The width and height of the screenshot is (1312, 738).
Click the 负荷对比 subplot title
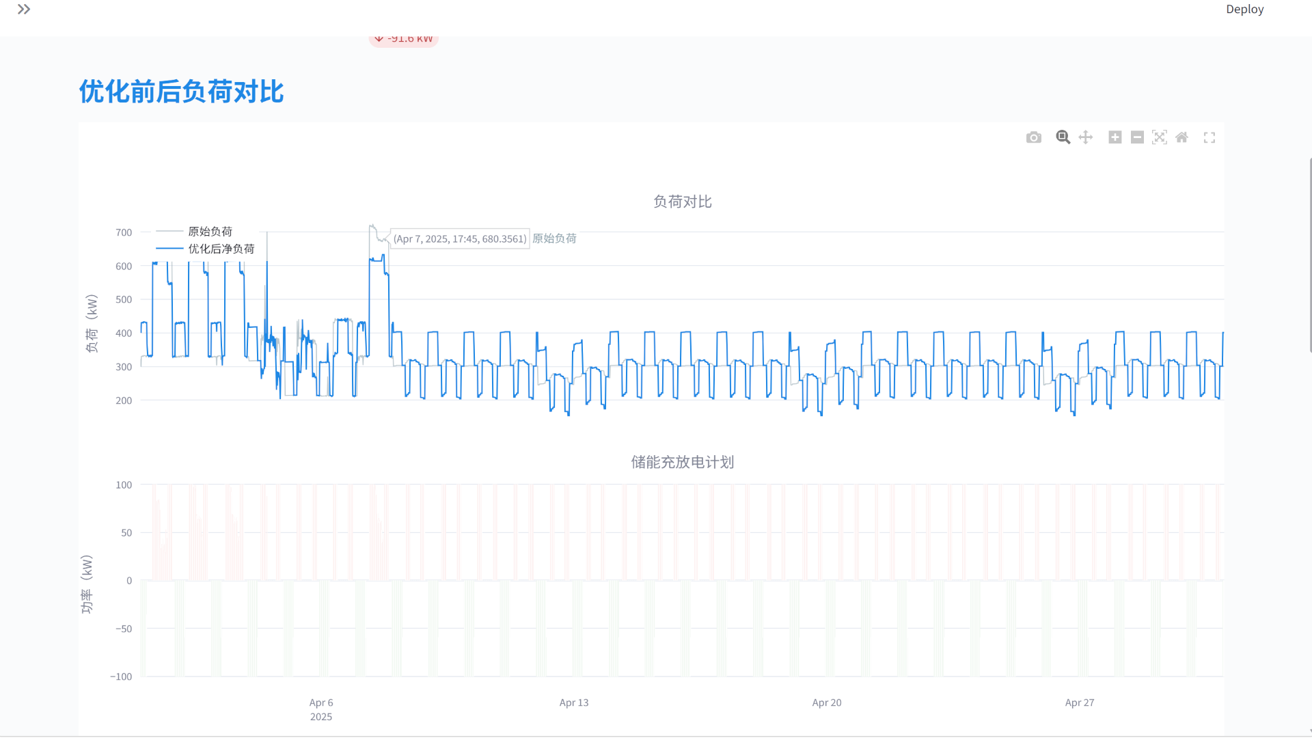683,202
